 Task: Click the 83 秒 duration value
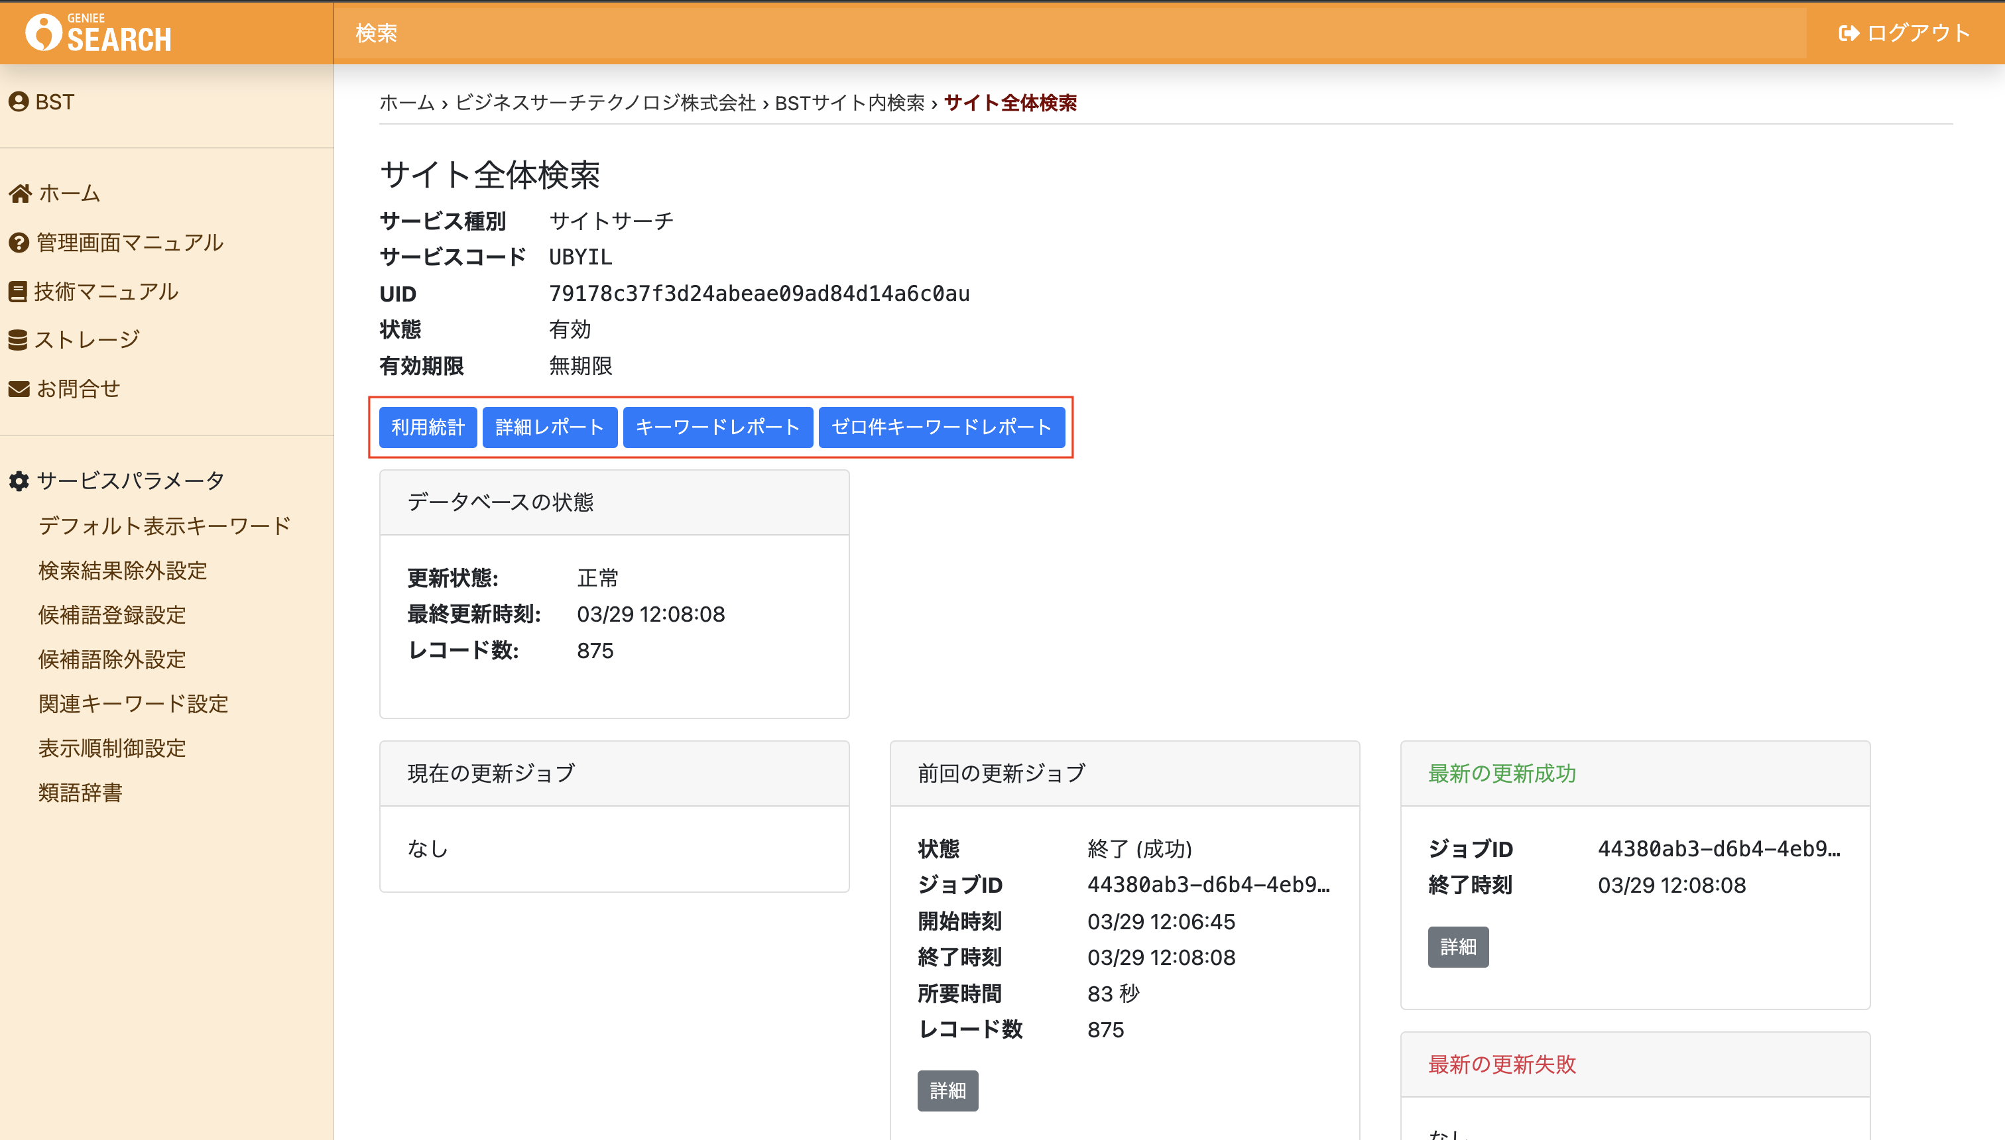[x=1113, y=994]
